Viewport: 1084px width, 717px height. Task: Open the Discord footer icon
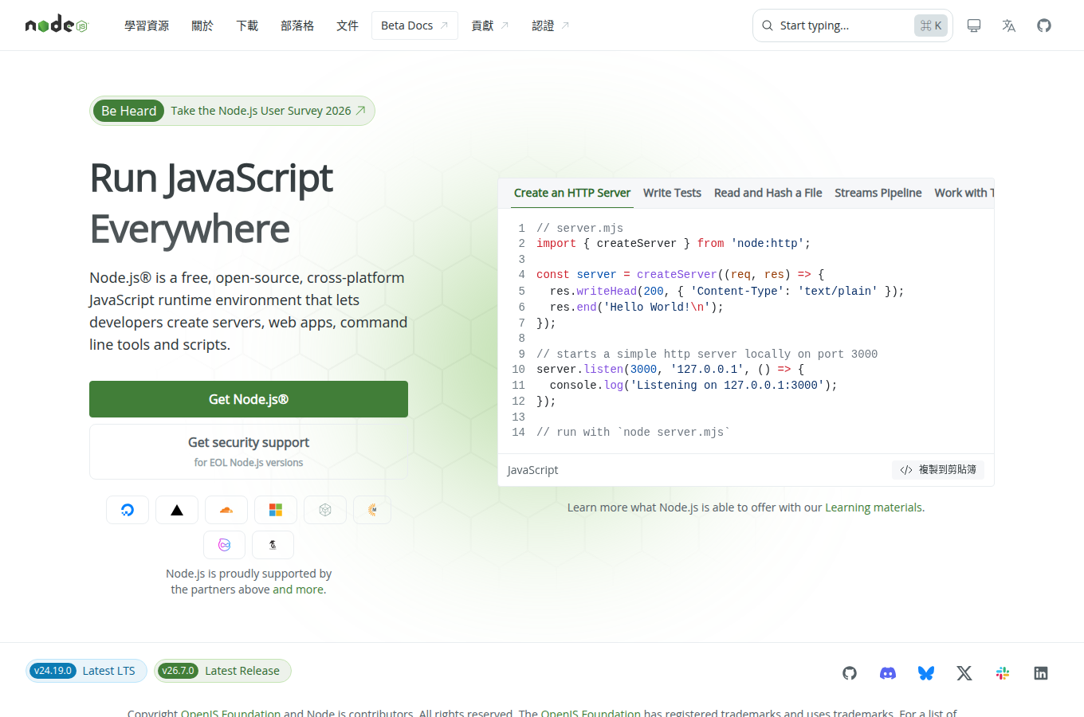click(x=888, y=673)
